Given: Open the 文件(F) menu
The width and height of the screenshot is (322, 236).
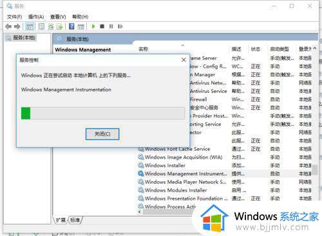Looking at the screenshot, I should click(15, 17).
